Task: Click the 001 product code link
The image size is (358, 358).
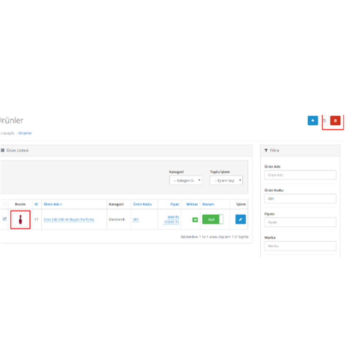Action: [x=136, y=219]
